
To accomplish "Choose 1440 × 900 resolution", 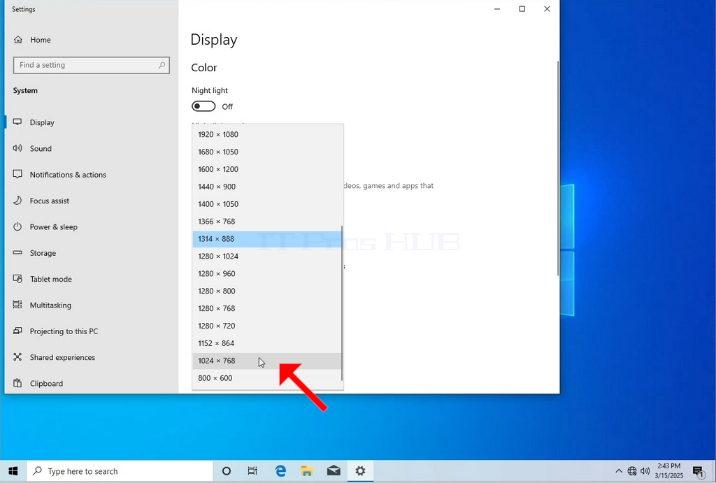I will point(267,186).
